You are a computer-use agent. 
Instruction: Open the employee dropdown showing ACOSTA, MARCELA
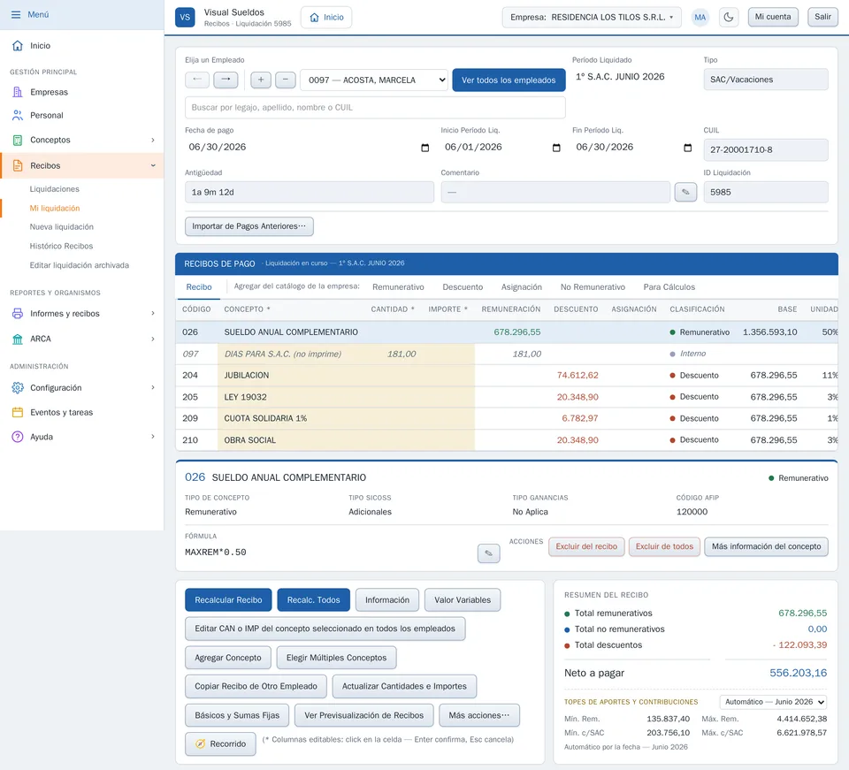(374, 80)
